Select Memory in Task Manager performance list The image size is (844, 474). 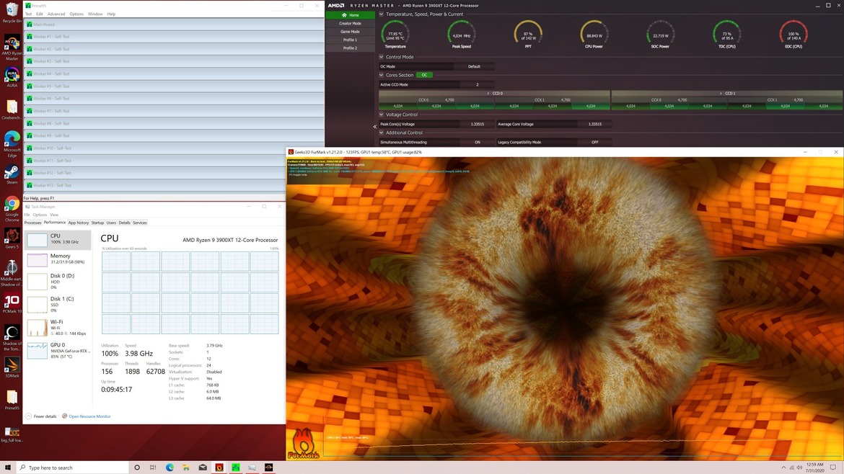click(58, 259)
